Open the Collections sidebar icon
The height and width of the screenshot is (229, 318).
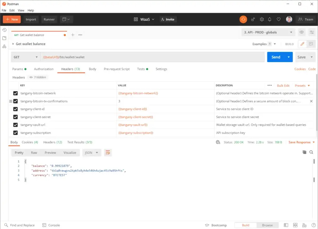[4, 38]
